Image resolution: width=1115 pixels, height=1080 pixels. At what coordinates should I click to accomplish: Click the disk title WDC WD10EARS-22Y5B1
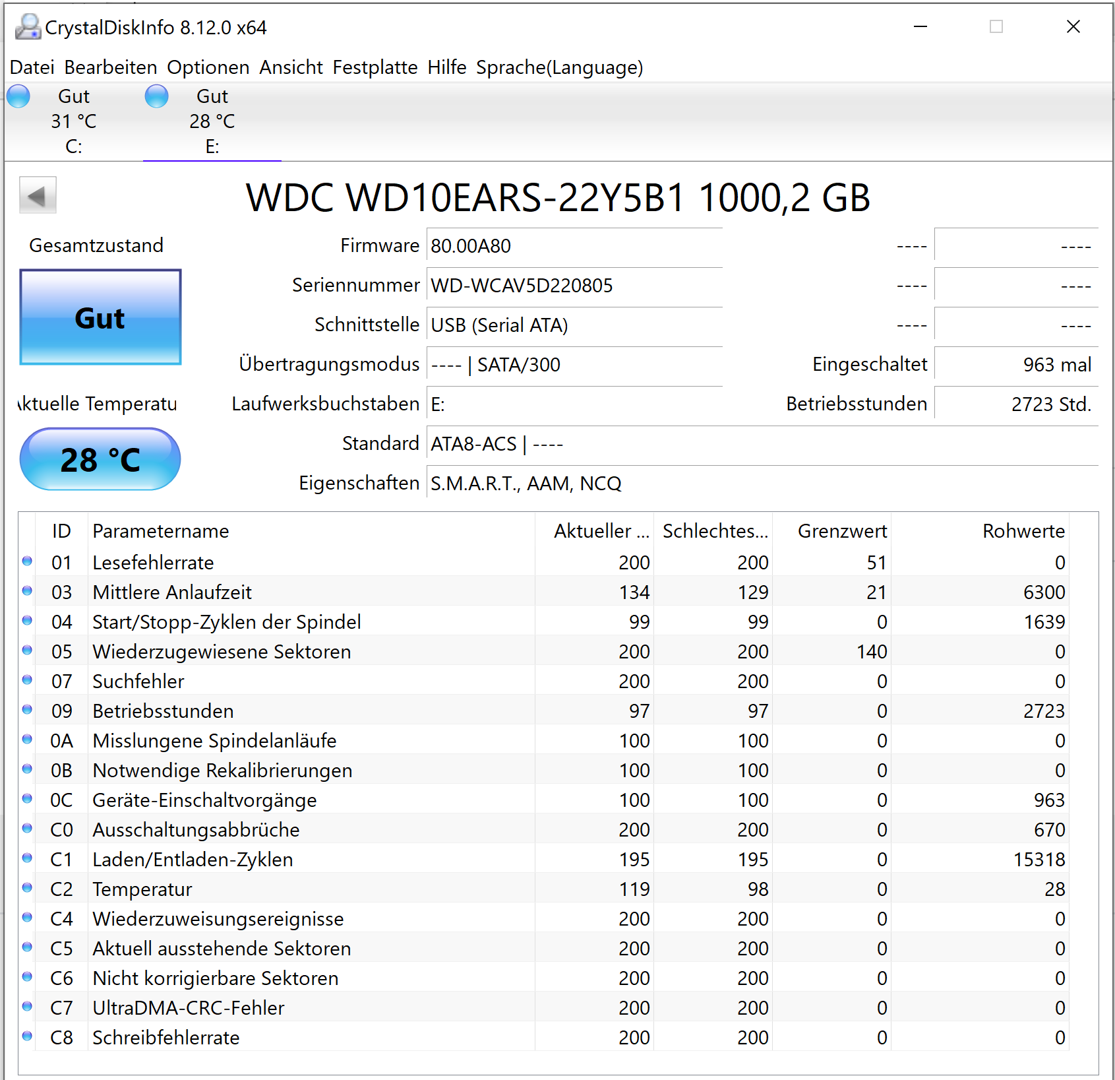tap(558, 197)
